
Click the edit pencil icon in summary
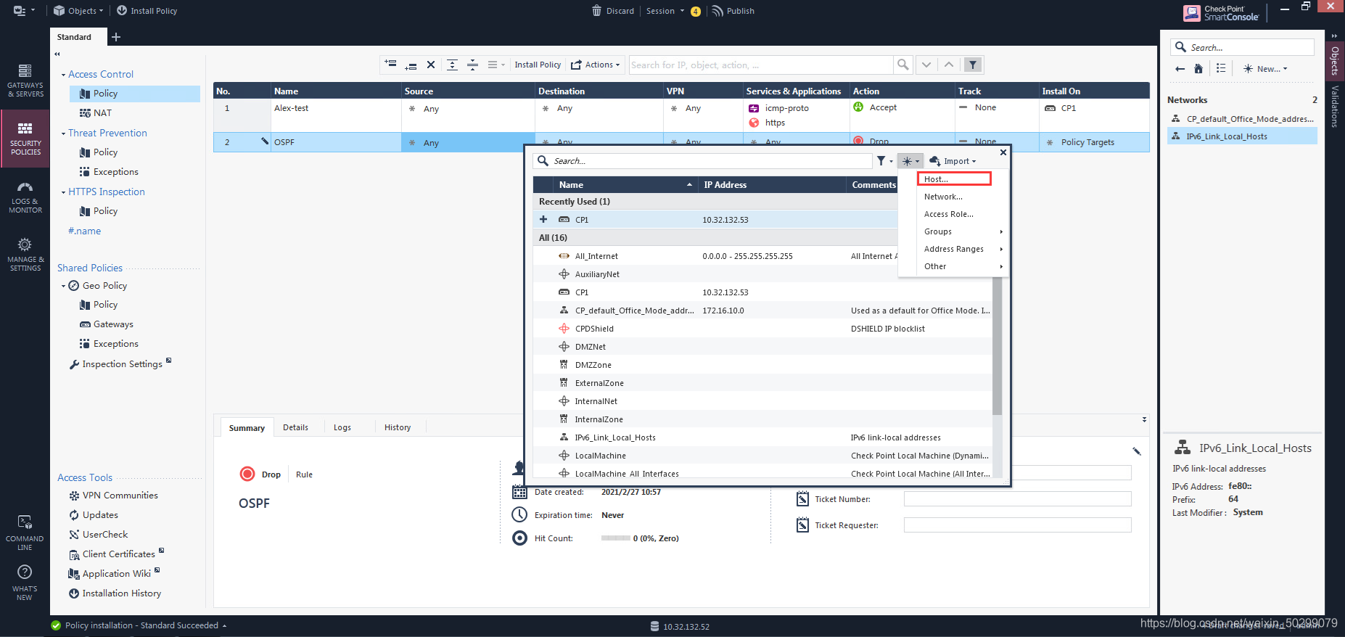[x=1137, y=451]
